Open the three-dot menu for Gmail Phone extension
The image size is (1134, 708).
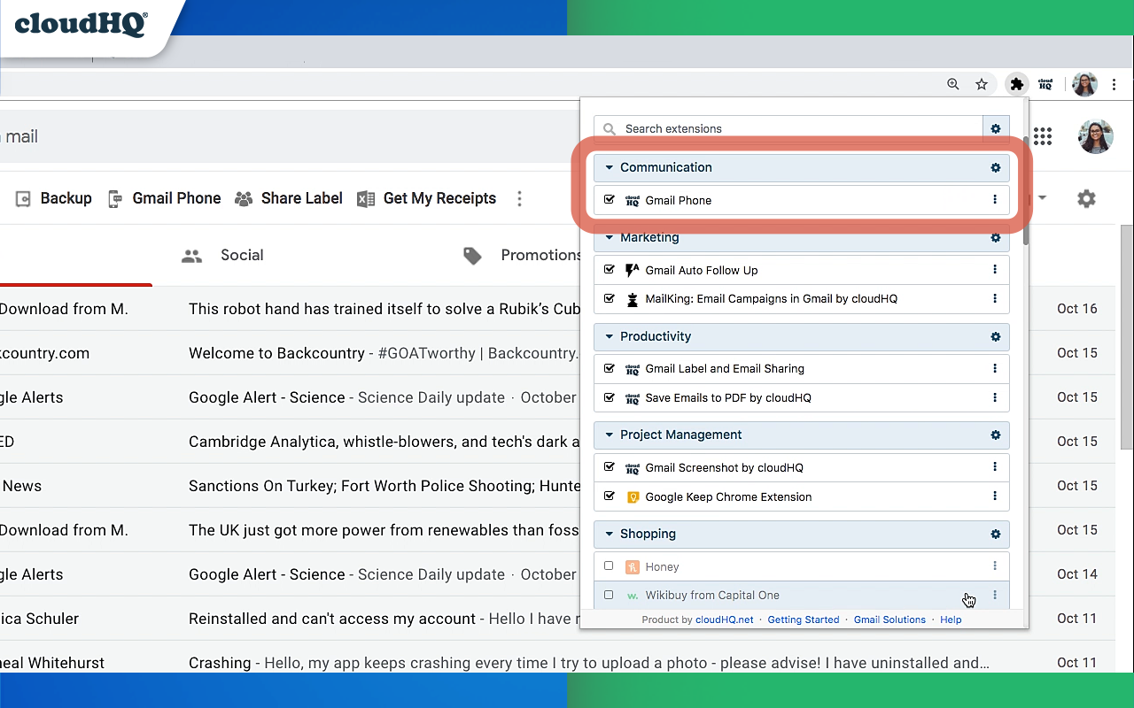coord(994,200)
